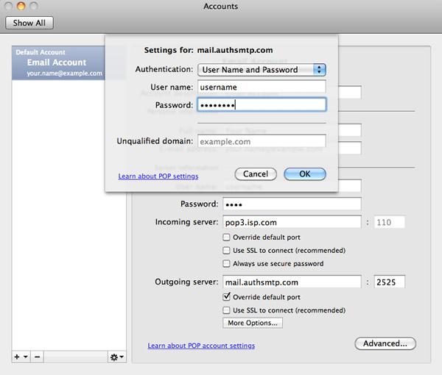442x375 pixels.
Task: Click the More Options button
Action: [253, 323]
